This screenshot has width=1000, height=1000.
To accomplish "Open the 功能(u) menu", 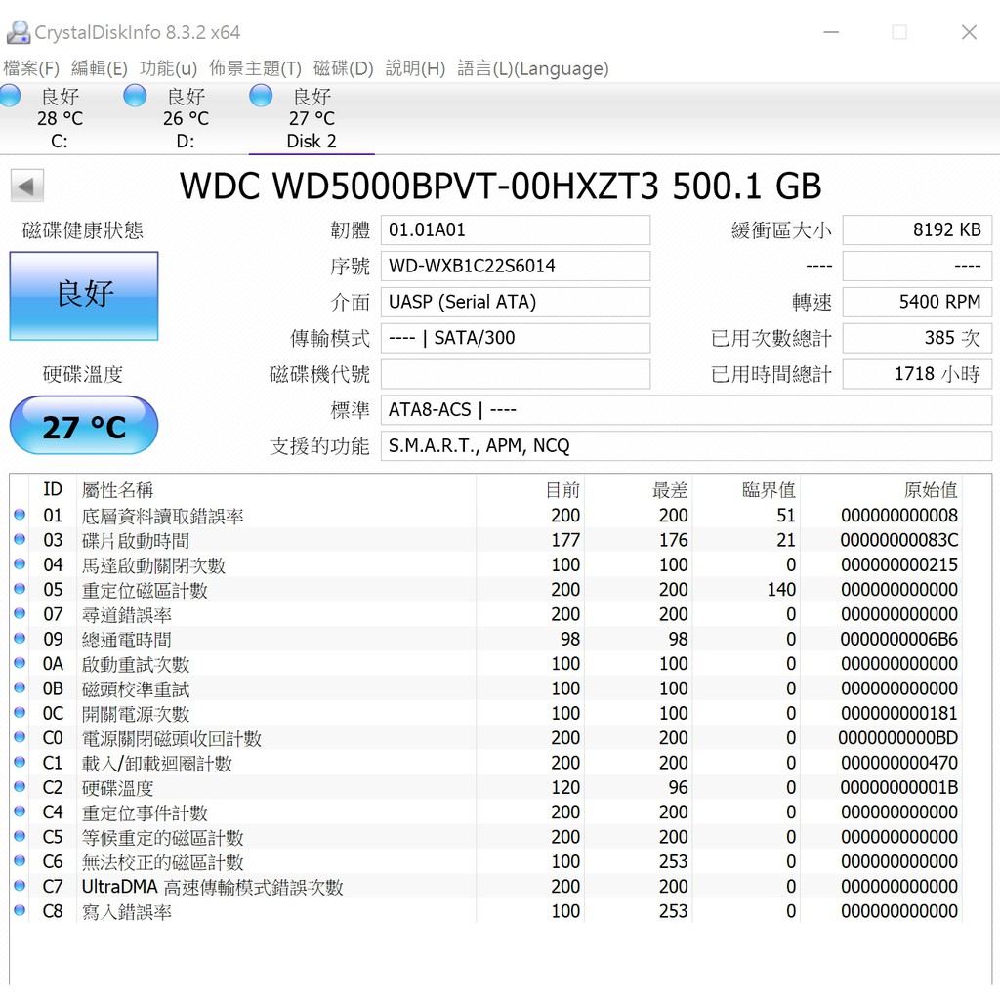I will coord(168,68).
